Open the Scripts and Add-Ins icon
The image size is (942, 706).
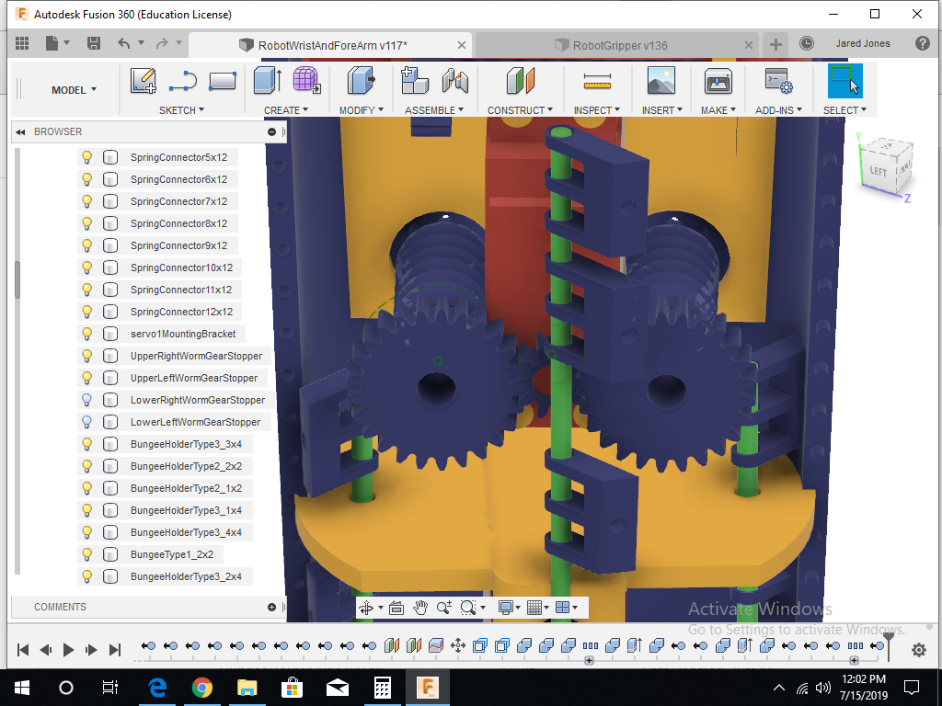778,81
